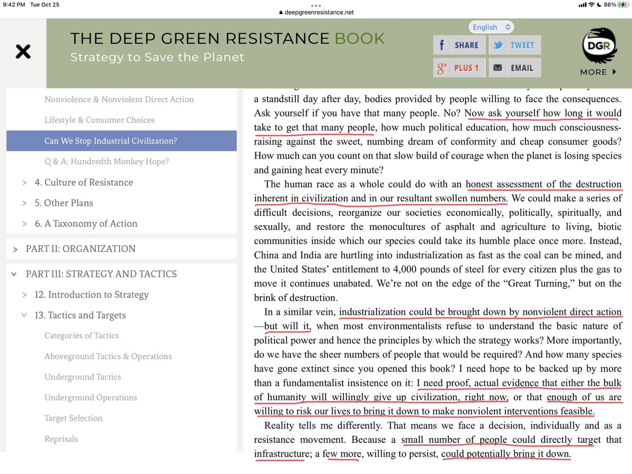Click the DGR round logo
Viewport: 632px width, 474px height.
(598, 46)
